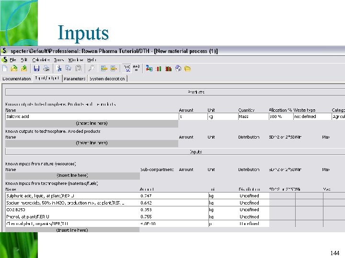Image resolution: width=345 pixels, height=258 pixels.
Task: Insert line below Chemical plant row
Action: [x=72, y=230]
